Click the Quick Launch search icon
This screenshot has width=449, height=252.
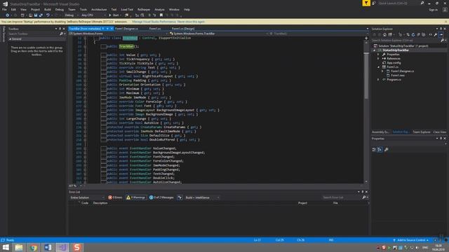coord(422,3)
